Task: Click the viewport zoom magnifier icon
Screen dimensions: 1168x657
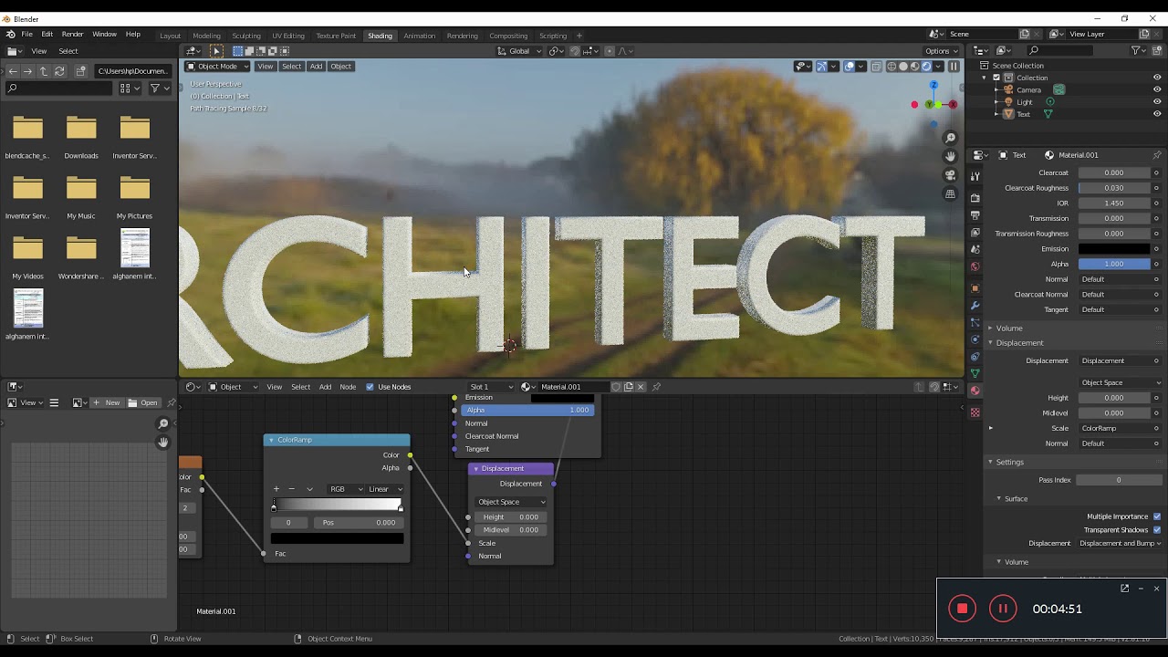Action: [x=950, y=138]
